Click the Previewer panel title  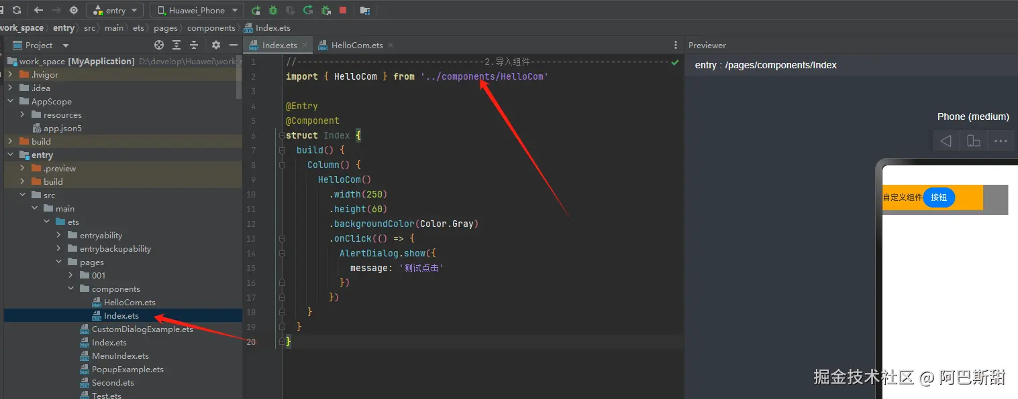(x=707, y=45)
